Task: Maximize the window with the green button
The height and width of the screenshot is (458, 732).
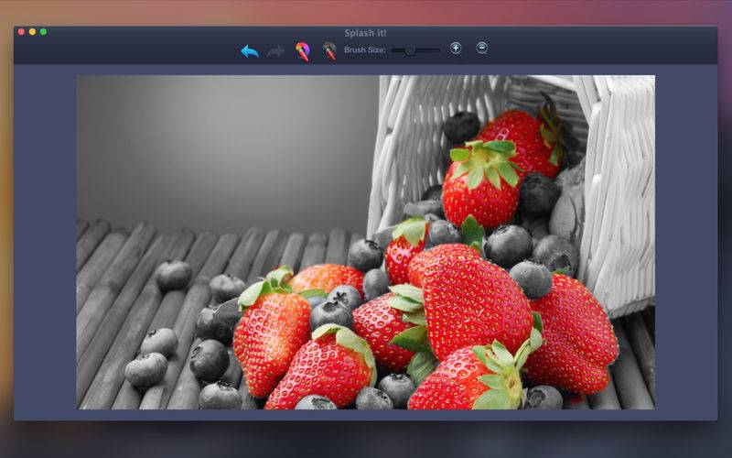Action: click(43, 32)
